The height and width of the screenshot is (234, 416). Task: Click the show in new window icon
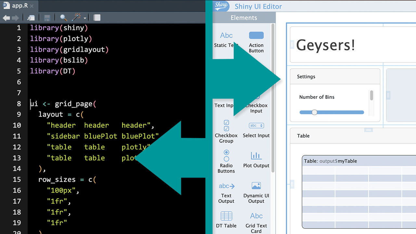point(31,18)
